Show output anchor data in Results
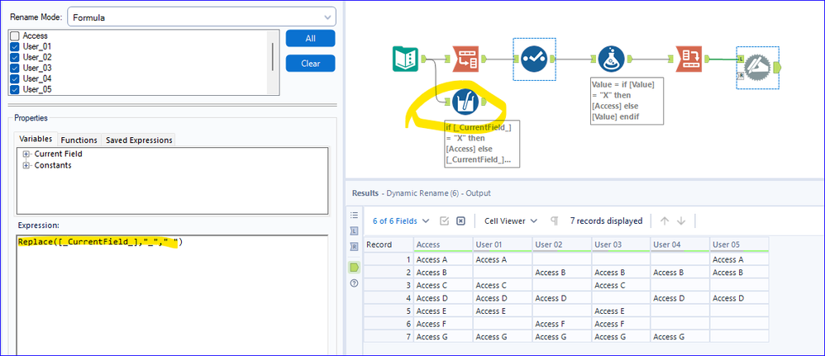This screenshot has width=825, height=356. coord(354,268)
